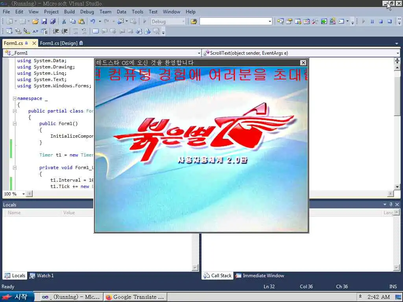Open the Toolbox wrench icon

pyautogui.click(x=315, y=22)
